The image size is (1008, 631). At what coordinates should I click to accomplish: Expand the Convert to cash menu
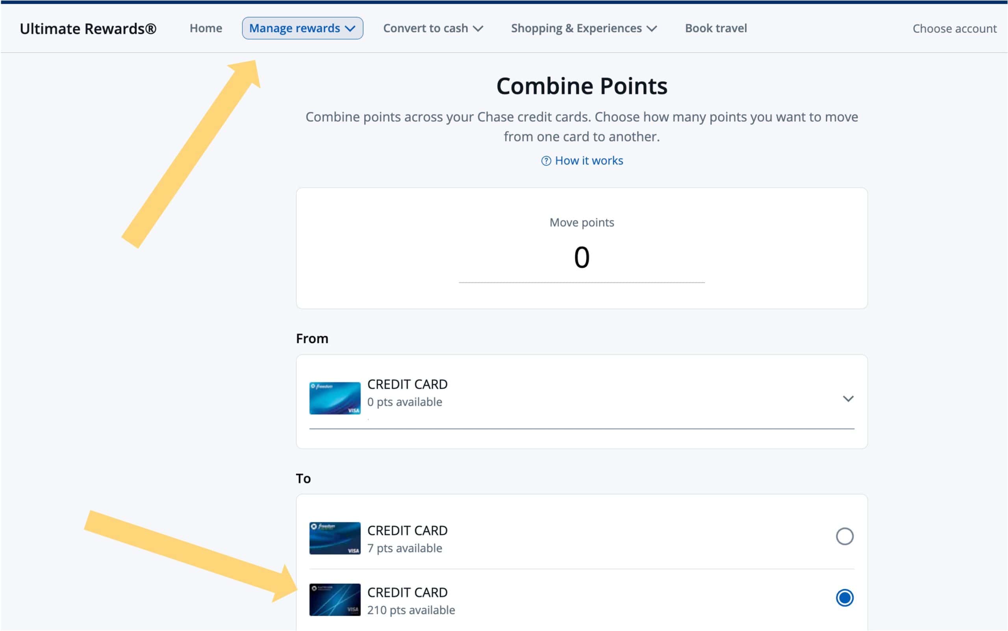[433, 28]
